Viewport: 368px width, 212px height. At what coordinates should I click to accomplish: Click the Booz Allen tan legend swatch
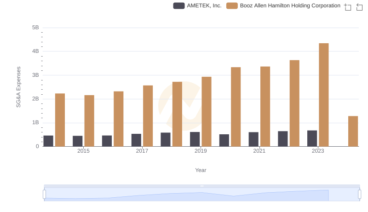(x=232, y=6)
